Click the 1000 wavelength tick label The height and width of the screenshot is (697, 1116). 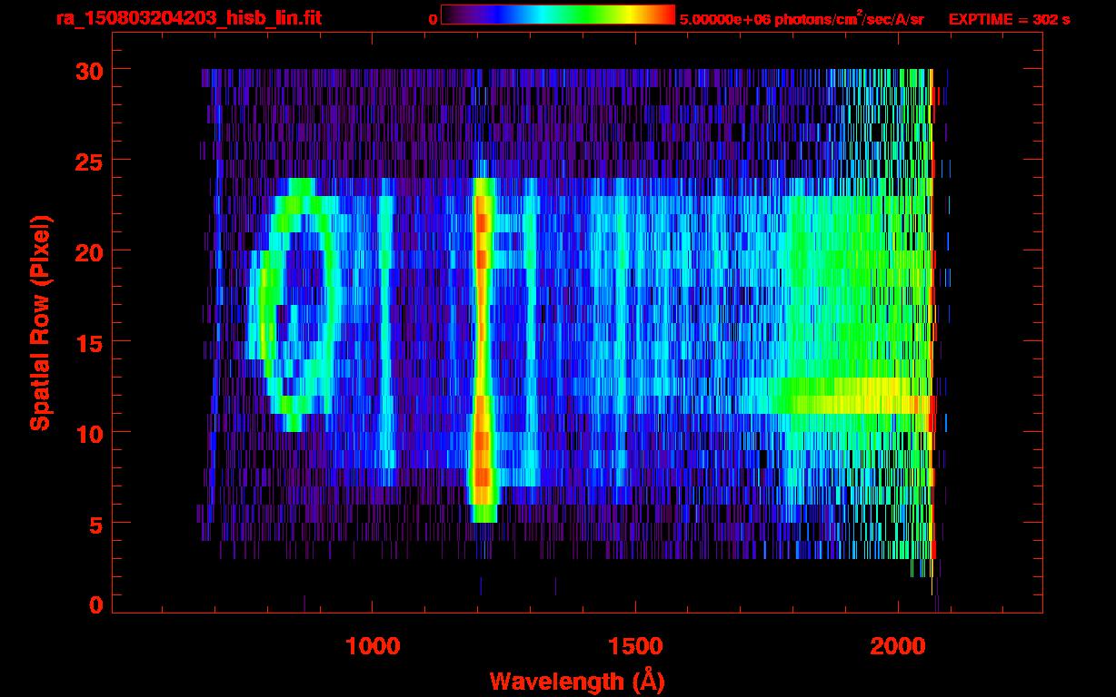(373, 646)
